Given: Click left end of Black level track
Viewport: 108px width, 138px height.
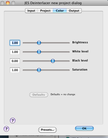Looking at the screenshot, I should click(23, 61).
